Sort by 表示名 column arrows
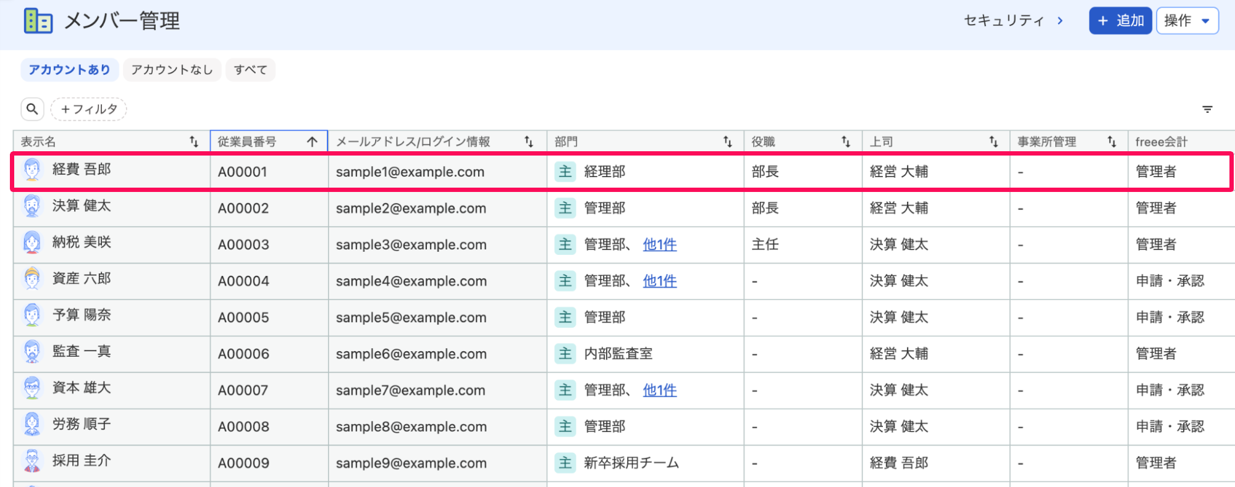The width and height of the screenshot is (1235, 487). point(194,142)
